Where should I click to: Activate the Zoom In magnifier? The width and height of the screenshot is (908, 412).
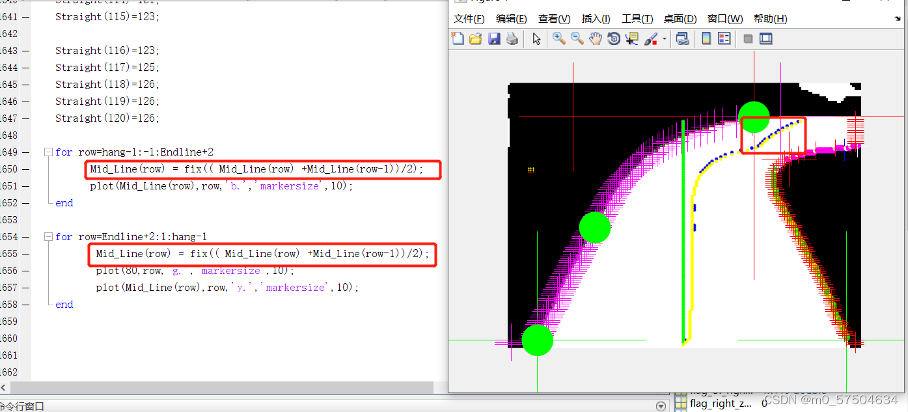(x=559, y=39)
